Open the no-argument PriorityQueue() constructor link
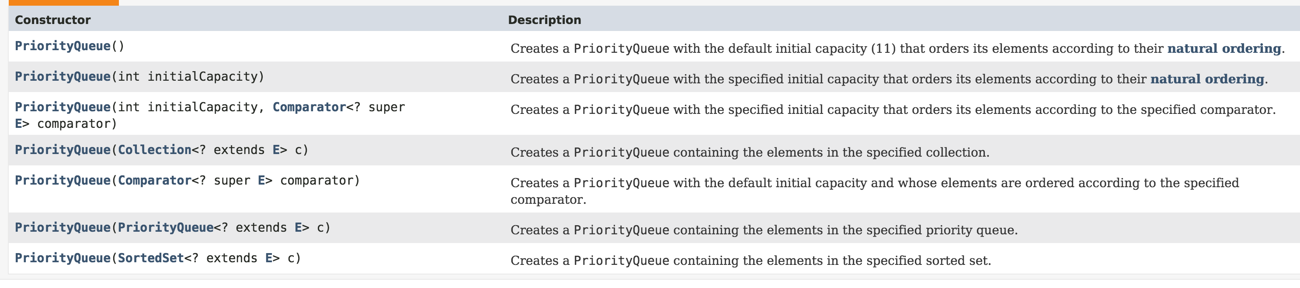1300x288 pixels. tap(62, 46)
